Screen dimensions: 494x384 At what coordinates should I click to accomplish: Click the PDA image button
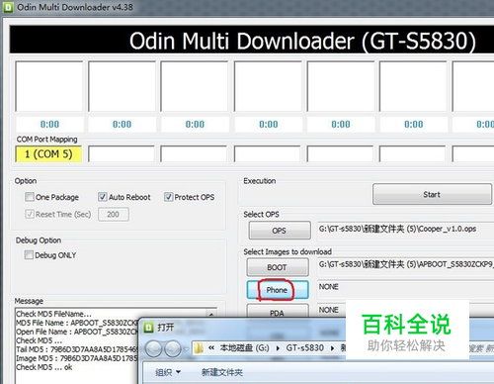pos(278,312)
